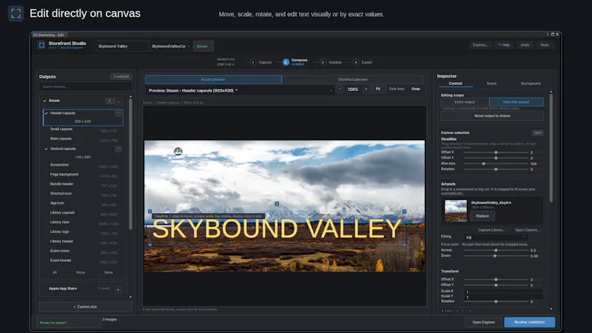This screenshot has height=333, width=592.
Task: Select the Library hero output row
Action: click(83, 223)
